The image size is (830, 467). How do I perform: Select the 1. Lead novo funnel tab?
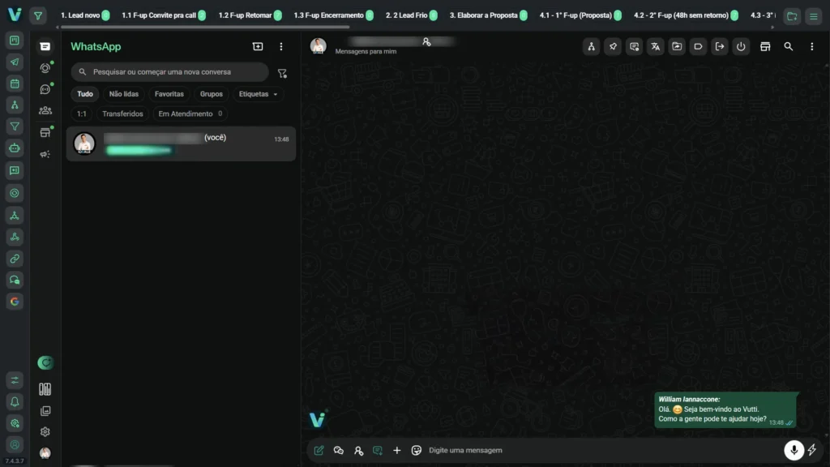coord(80,15)
